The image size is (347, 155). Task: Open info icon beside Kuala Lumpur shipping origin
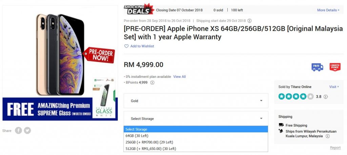[x=328, y=136]
